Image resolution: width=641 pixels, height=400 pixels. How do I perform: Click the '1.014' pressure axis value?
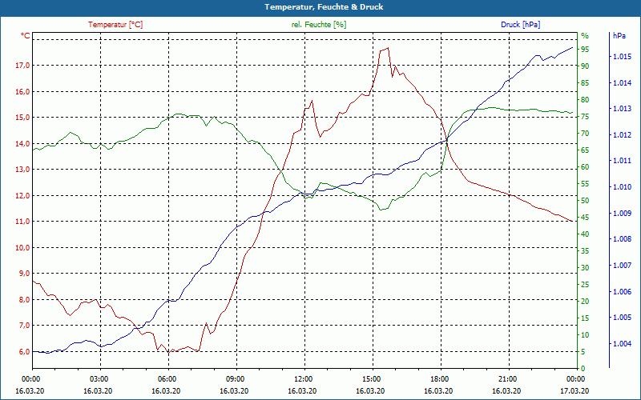(623, 83)
